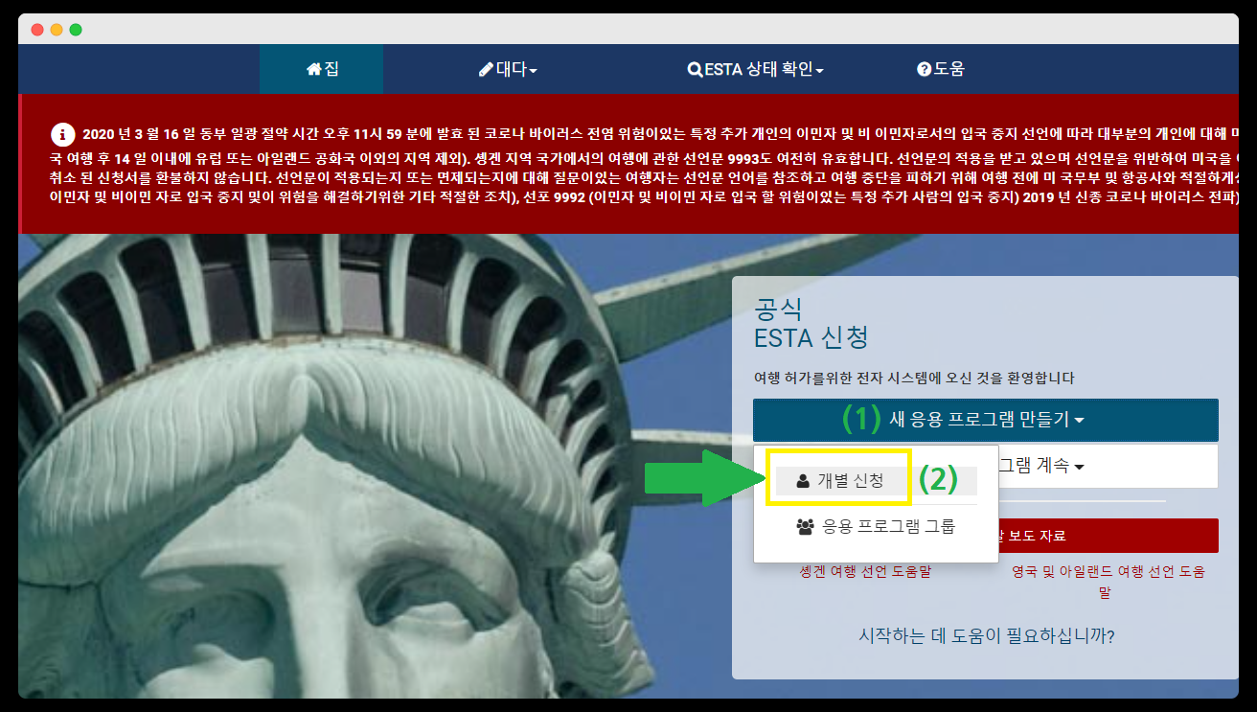Screen dimensions: 1257x712
Task: Click the window's green maximize button
Action: pyautogui.click(x=76, y=30)
